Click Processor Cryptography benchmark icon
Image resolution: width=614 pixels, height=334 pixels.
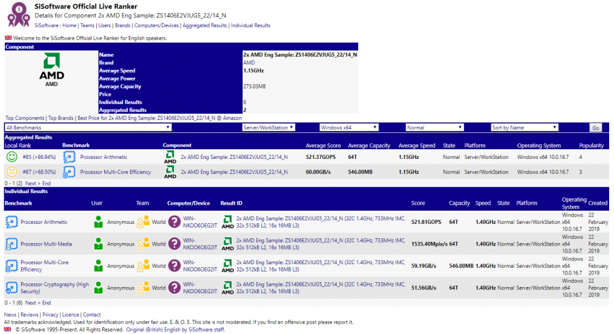pos(11,288)
